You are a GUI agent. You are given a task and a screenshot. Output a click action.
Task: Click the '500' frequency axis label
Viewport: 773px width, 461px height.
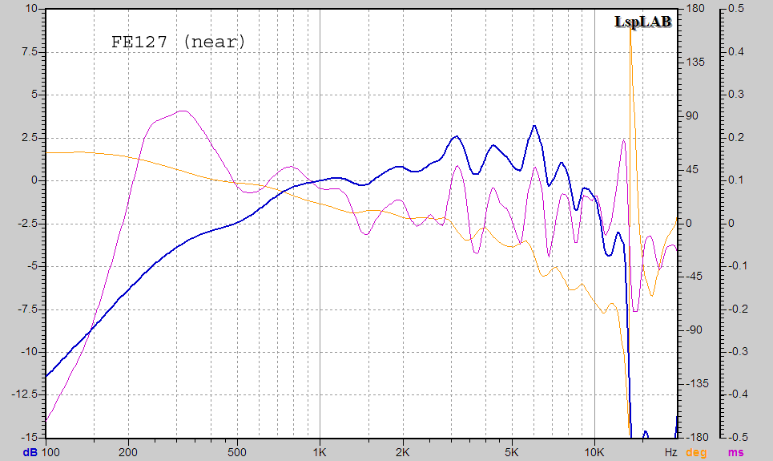[x=237, y=452]
